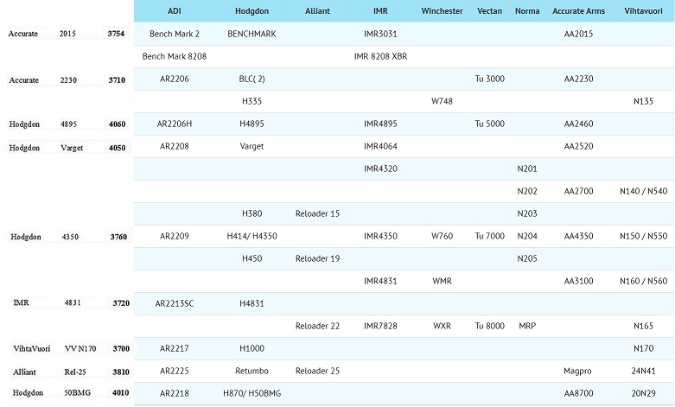This screenshot has height=407, width=675.
Task: Select the H414/ H4350 cell
Action: click(x=252, y=236)
